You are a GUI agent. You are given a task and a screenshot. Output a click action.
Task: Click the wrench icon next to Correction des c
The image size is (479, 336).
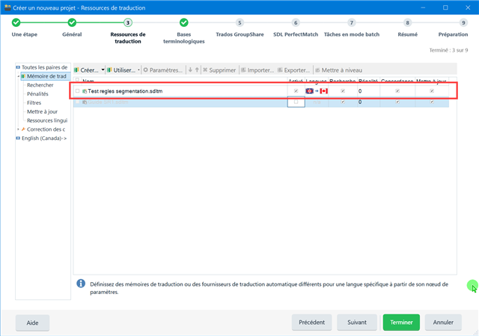23,129
